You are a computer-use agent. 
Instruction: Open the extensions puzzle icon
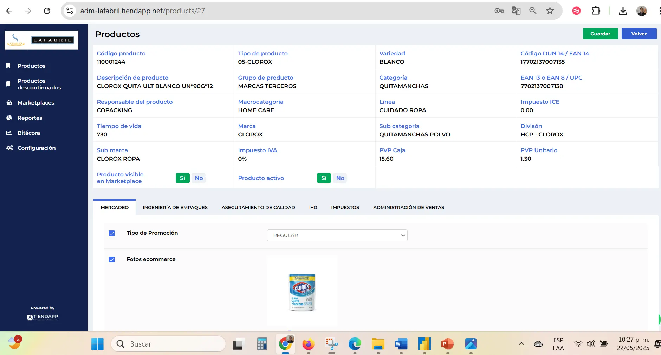(x=596, y=11)
